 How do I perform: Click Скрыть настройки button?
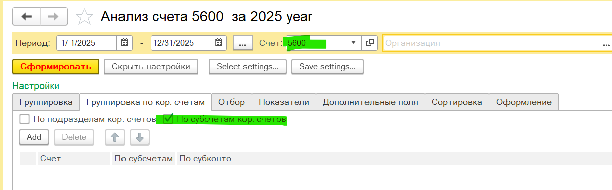coord(151,66)
